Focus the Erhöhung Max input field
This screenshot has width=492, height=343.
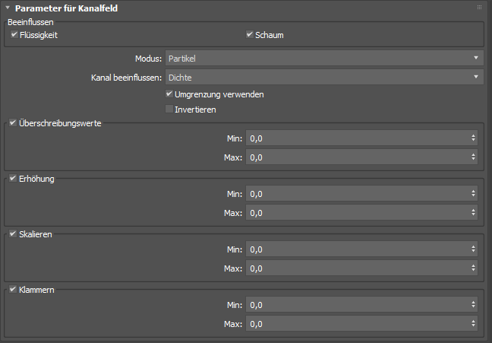pyautogui.click(x=357, y=213)
